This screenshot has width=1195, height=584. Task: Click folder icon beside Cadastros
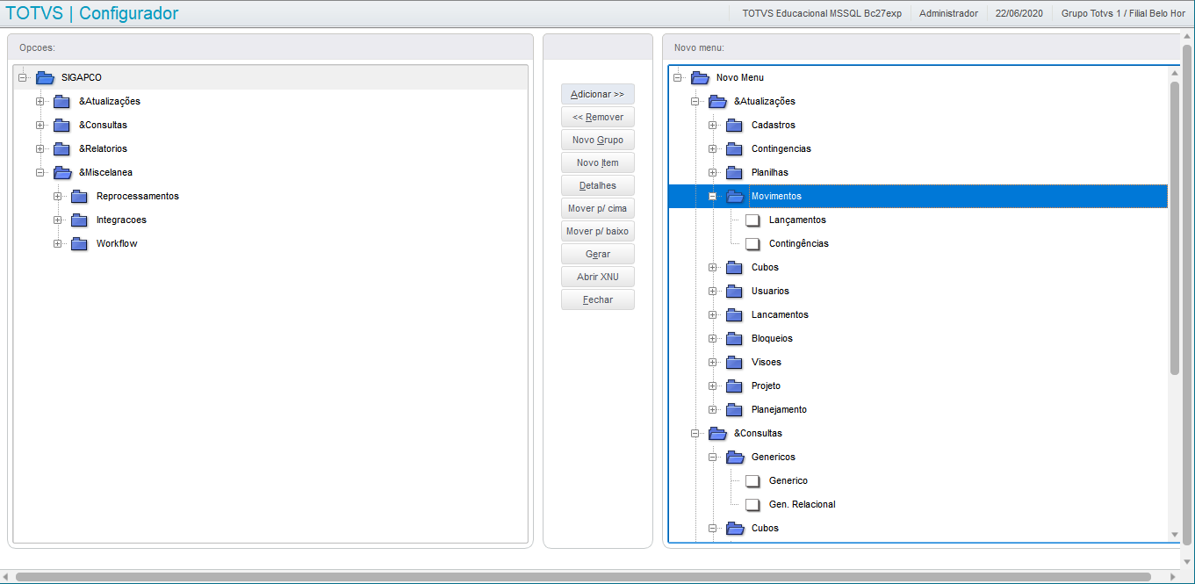coord(734,125)
